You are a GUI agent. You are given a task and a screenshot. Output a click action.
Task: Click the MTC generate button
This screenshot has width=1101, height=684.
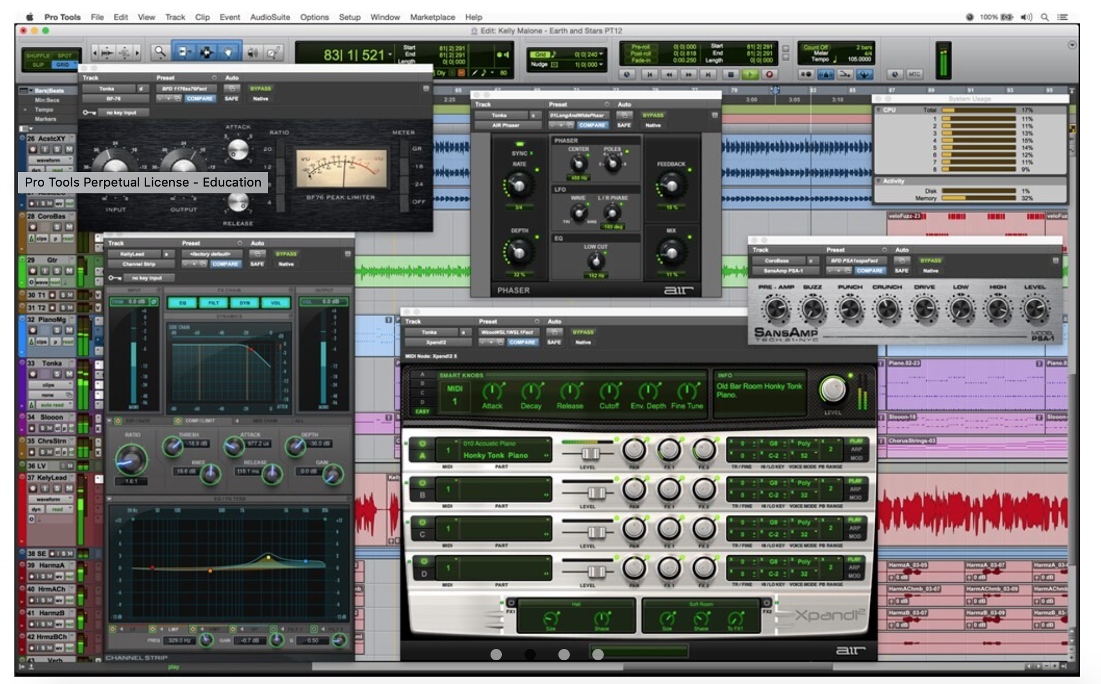tap(914, 74)
